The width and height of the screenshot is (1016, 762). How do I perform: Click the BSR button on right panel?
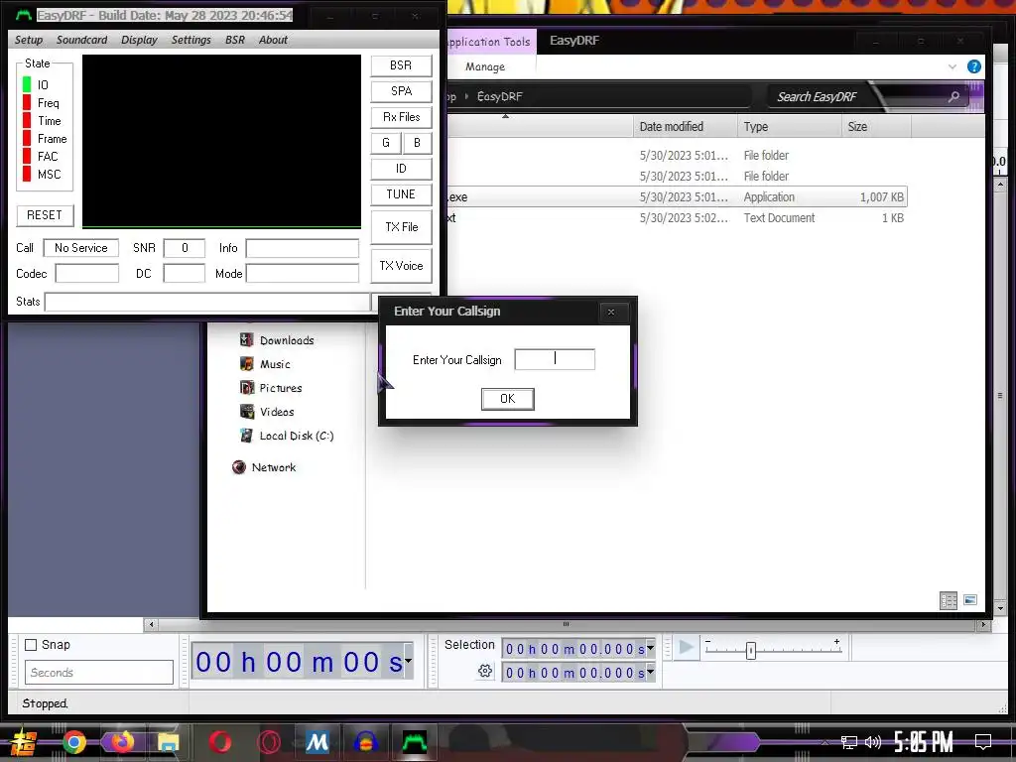pyautogui.click(x=401, y=65)
